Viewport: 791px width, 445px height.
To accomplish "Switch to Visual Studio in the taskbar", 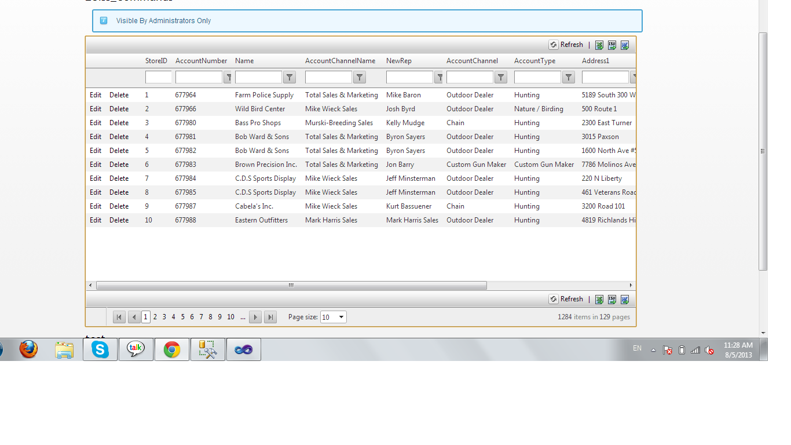I will point(244,349).
